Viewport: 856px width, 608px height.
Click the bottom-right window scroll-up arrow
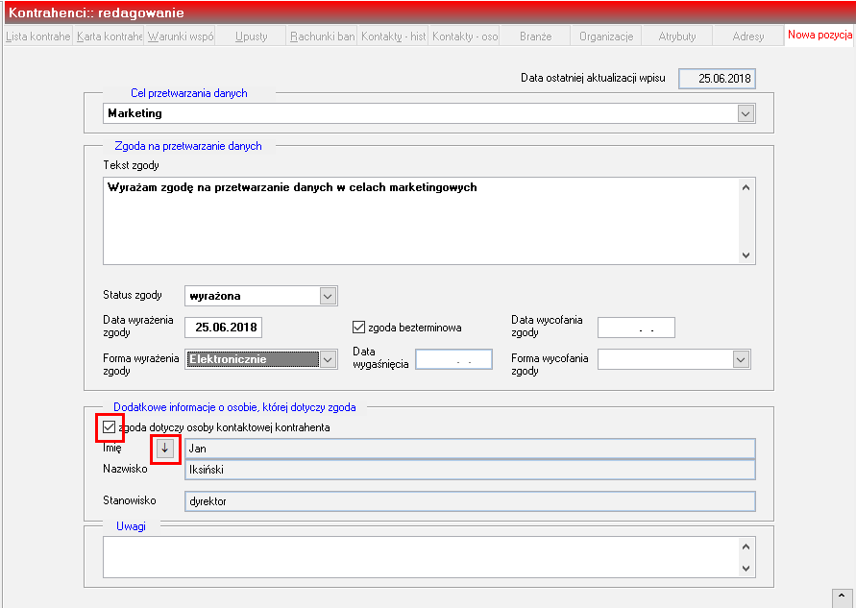pyautogui.click(x=842, y=597)
